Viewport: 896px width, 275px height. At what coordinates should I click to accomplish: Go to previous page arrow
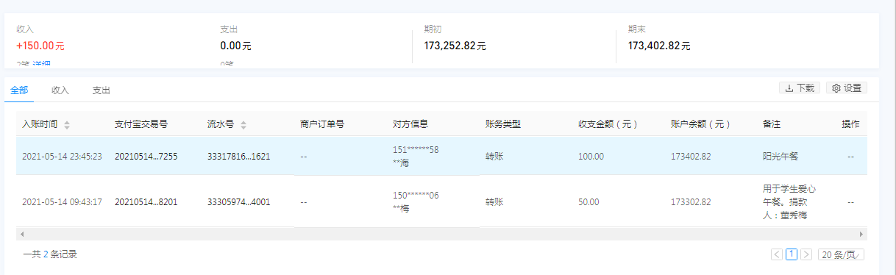[777, 254]
